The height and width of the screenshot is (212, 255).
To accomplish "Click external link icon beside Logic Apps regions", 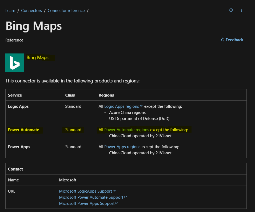I will click(x=141, y=106).
